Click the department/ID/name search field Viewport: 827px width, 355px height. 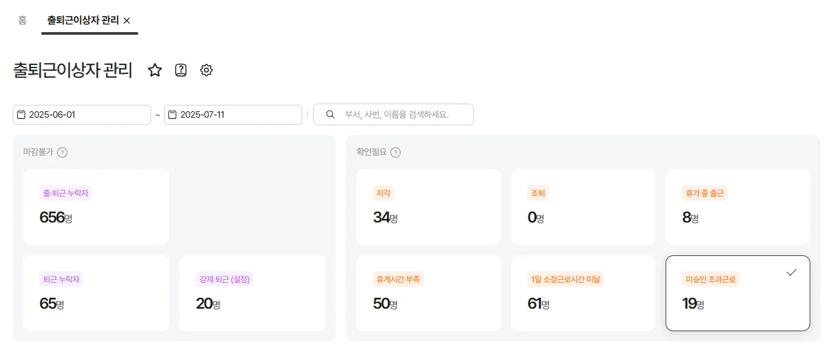402,114
